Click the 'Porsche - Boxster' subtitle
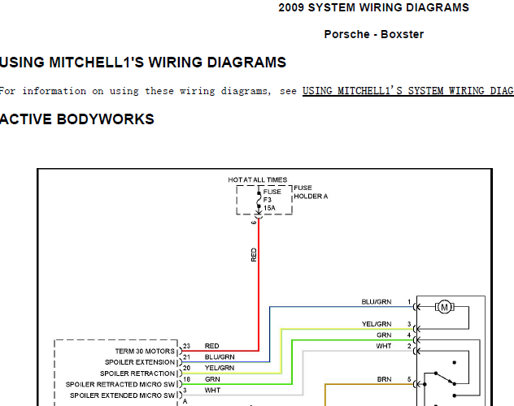This screenshot has width=514, height=406. [x=373, y=34]
